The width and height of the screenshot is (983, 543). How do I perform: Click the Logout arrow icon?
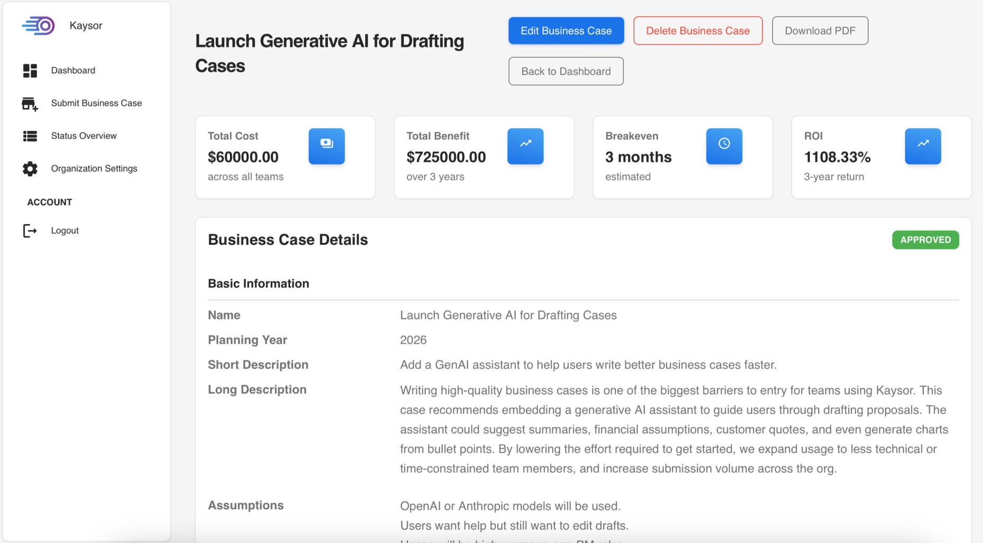pyautogui.click(x=30, y=231)
